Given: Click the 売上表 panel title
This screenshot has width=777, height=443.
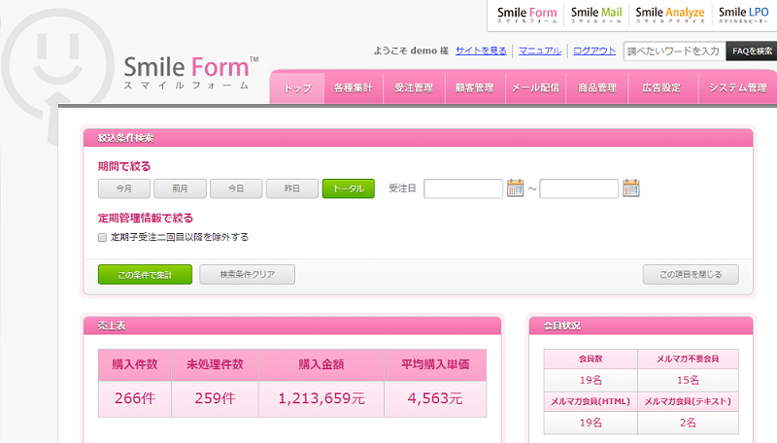Looking at the screenshot, I should point(112,326).
